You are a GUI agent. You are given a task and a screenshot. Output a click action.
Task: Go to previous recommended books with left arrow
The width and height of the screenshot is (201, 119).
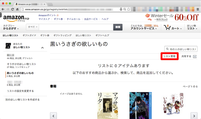pos(53,116)
